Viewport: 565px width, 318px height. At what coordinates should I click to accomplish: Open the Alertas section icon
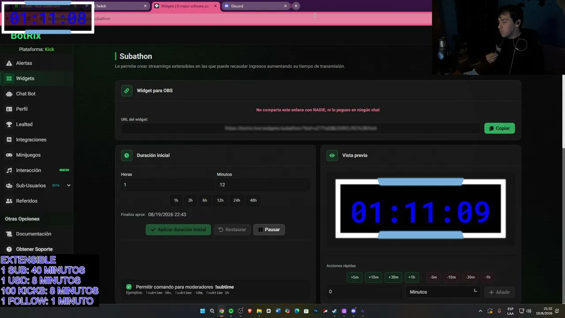[9, 63]
